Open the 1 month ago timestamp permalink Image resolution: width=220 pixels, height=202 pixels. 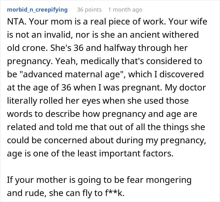pyautogui.click(x=125, y=10)
